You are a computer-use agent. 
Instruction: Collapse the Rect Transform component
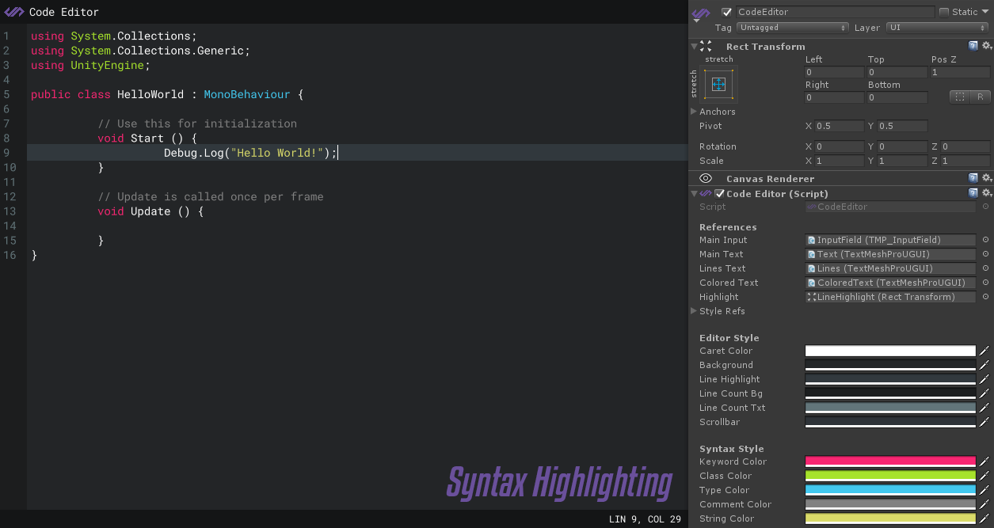pyautogui.click(x=694, y=46)
